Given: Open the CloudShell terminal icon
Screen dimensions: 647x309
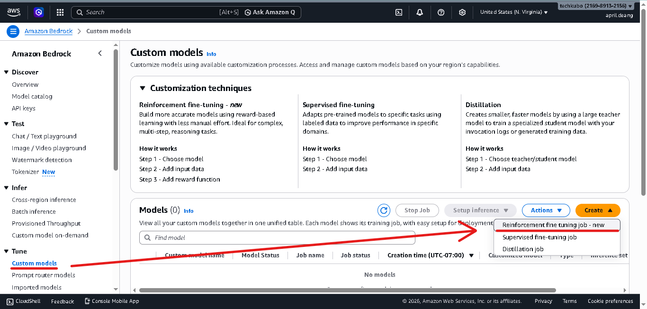Looking at the screenshot, I should (398, 12).
